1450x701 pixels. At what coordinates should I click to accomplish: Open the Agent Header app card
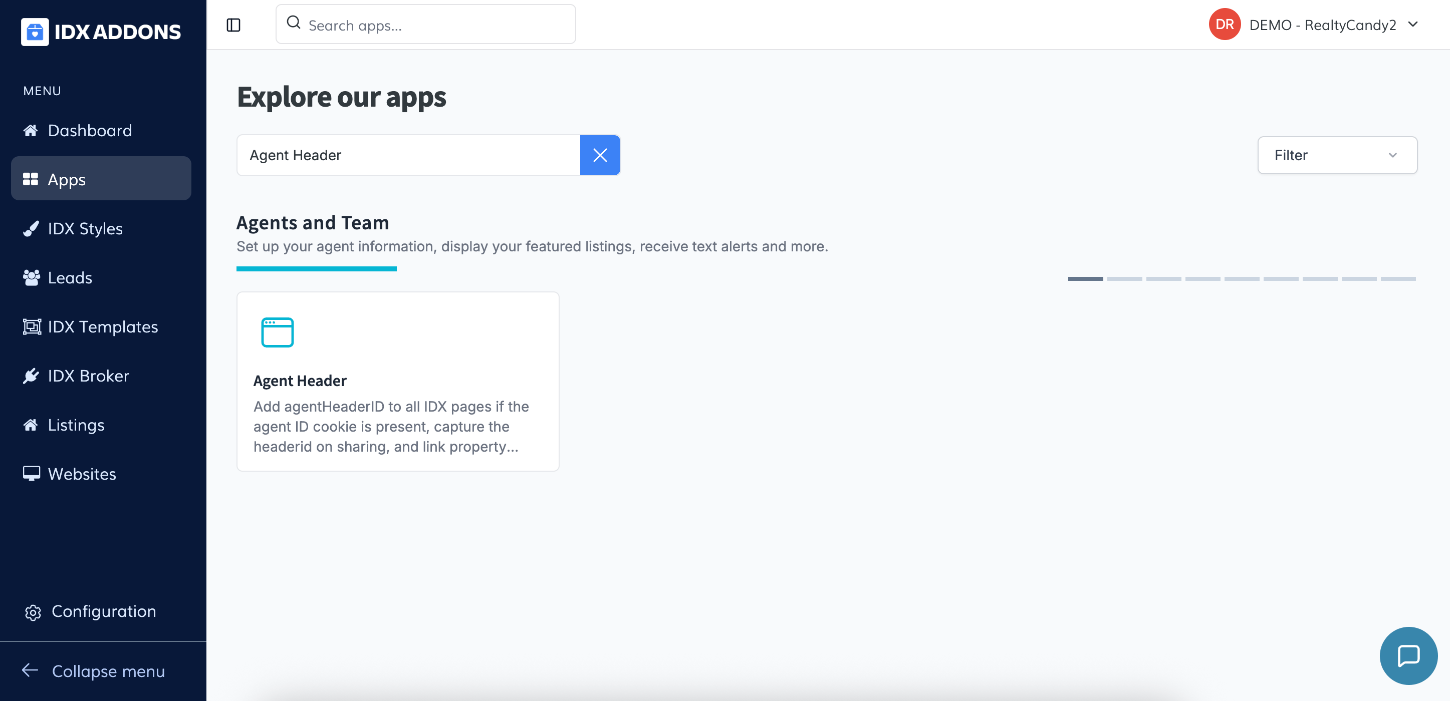pyautogui.click(x=397, y=382)
